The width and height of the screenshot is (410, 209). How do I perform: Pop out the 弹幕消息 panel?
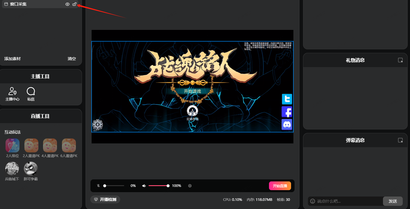(400, 140)
